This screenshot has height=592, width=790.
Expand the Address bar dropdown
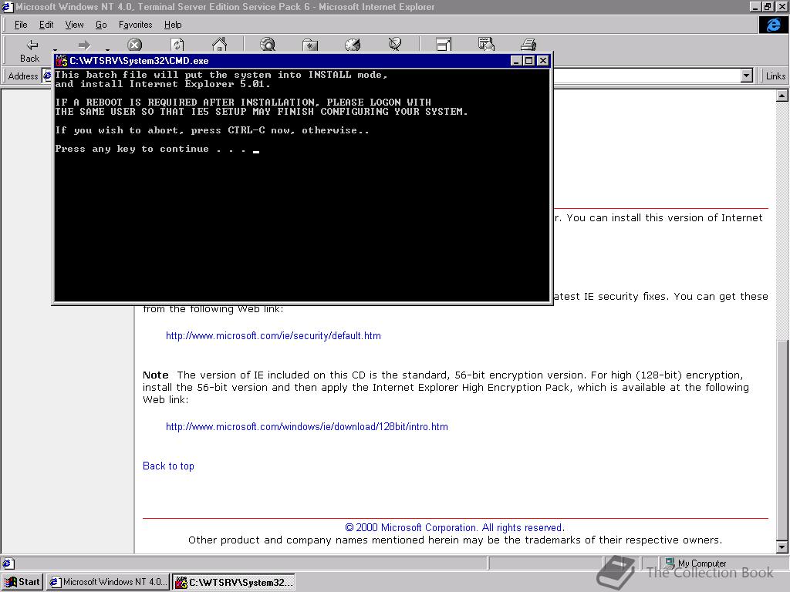747,76
